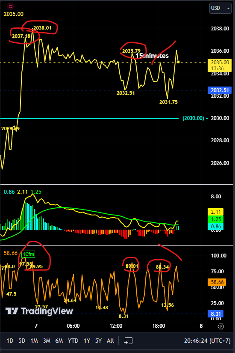This screenshot has width=235, height=353.
Task: Click the 1Cfm green indicator label
Action: tap(28, 254)
